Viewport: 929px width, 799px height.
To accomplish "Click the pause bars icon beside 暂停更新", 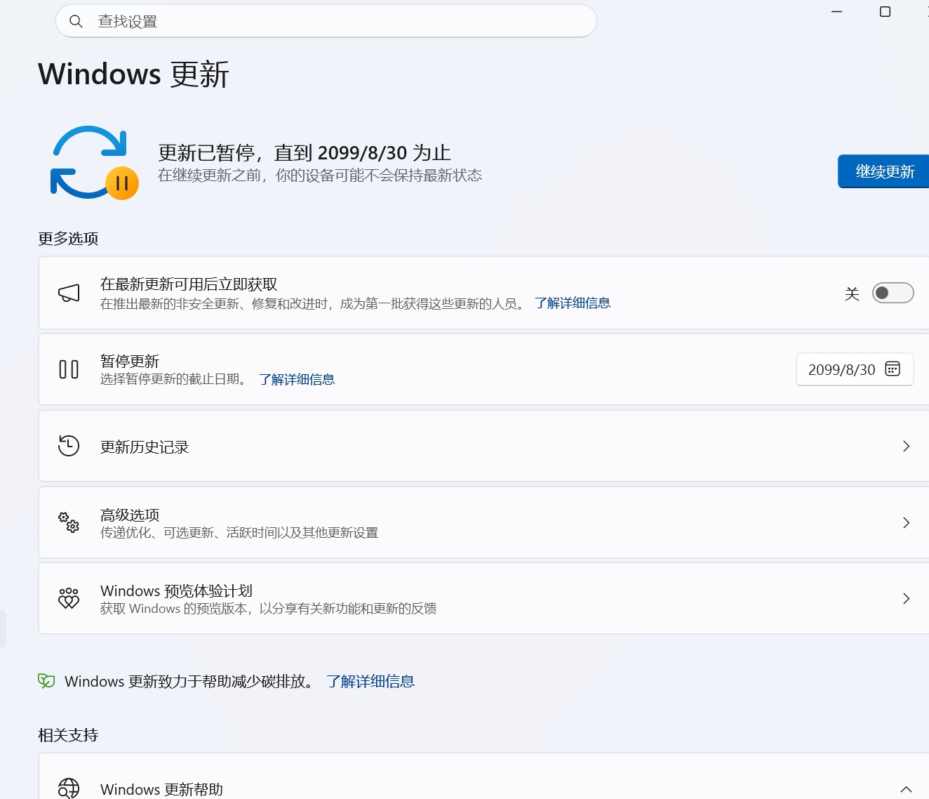I will (x=69, y=369).
